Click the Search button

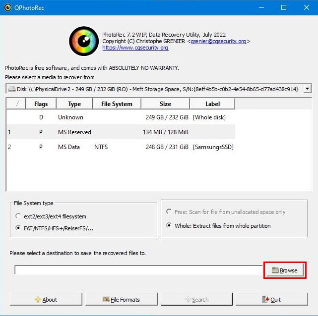click(196, 299)
